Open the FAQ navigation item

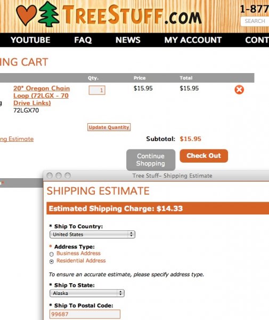coord(83,40)
